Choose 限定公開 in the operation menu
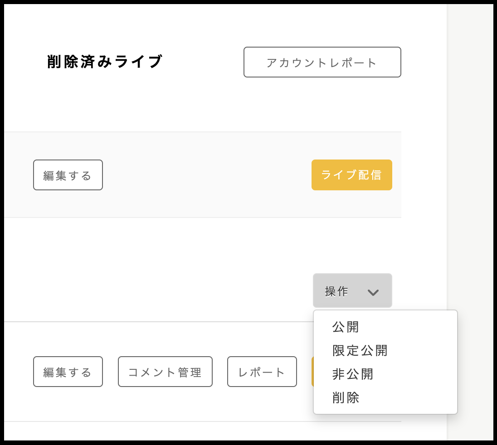This screenshot has height=445, width=497. [x=360, y=350]
